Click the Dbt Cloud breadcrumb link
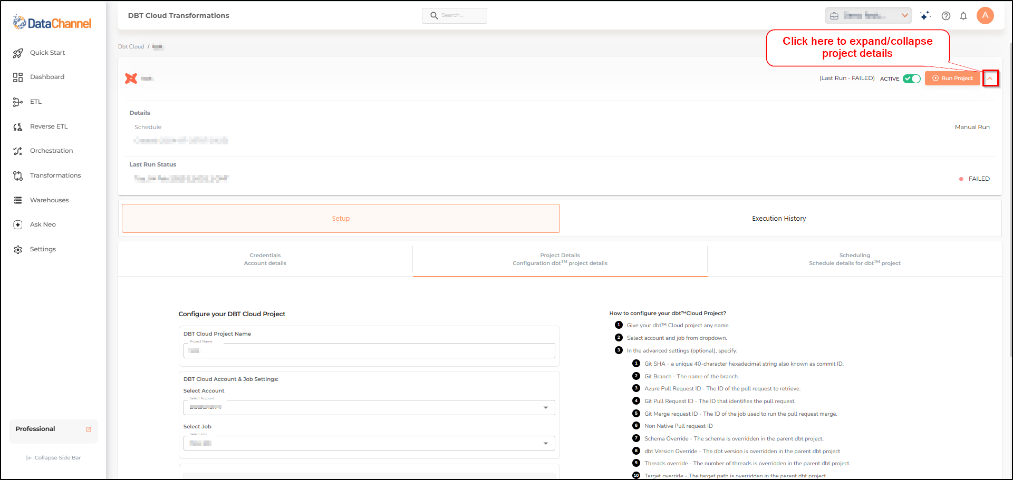This screenshot has height=480, width=1013. [x=131, y=47]
